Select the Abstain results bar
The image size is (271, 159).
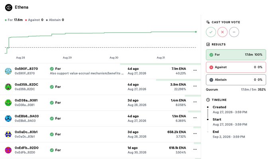(236, 80)
